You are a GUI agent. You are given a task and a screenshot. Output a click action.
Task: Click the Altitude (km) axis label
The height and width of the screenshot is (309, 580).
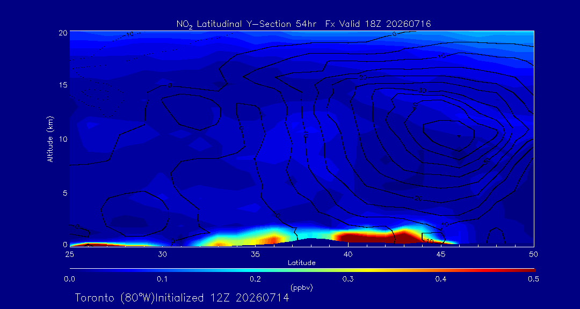tap(49, 138)
